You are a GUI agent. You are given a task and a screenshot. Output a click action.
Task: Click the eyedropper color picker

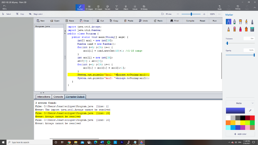250,111
